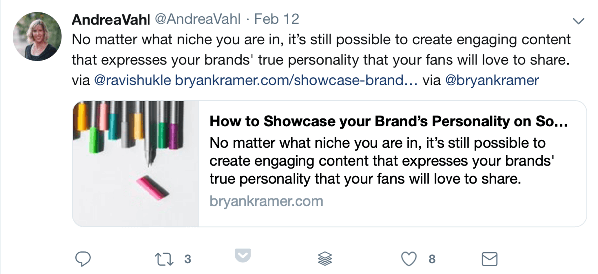598x274 pixels.
Task: Click the retweet count 3
Action: (x=188, y=259)
